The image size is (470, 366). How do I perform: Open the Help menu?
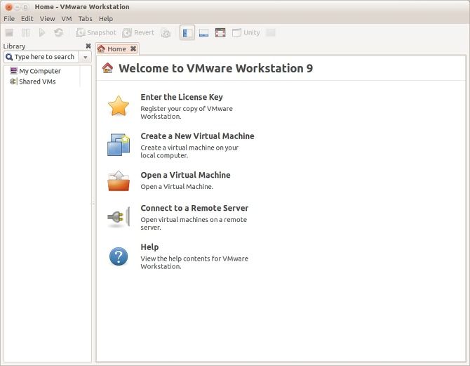[106, 18]
